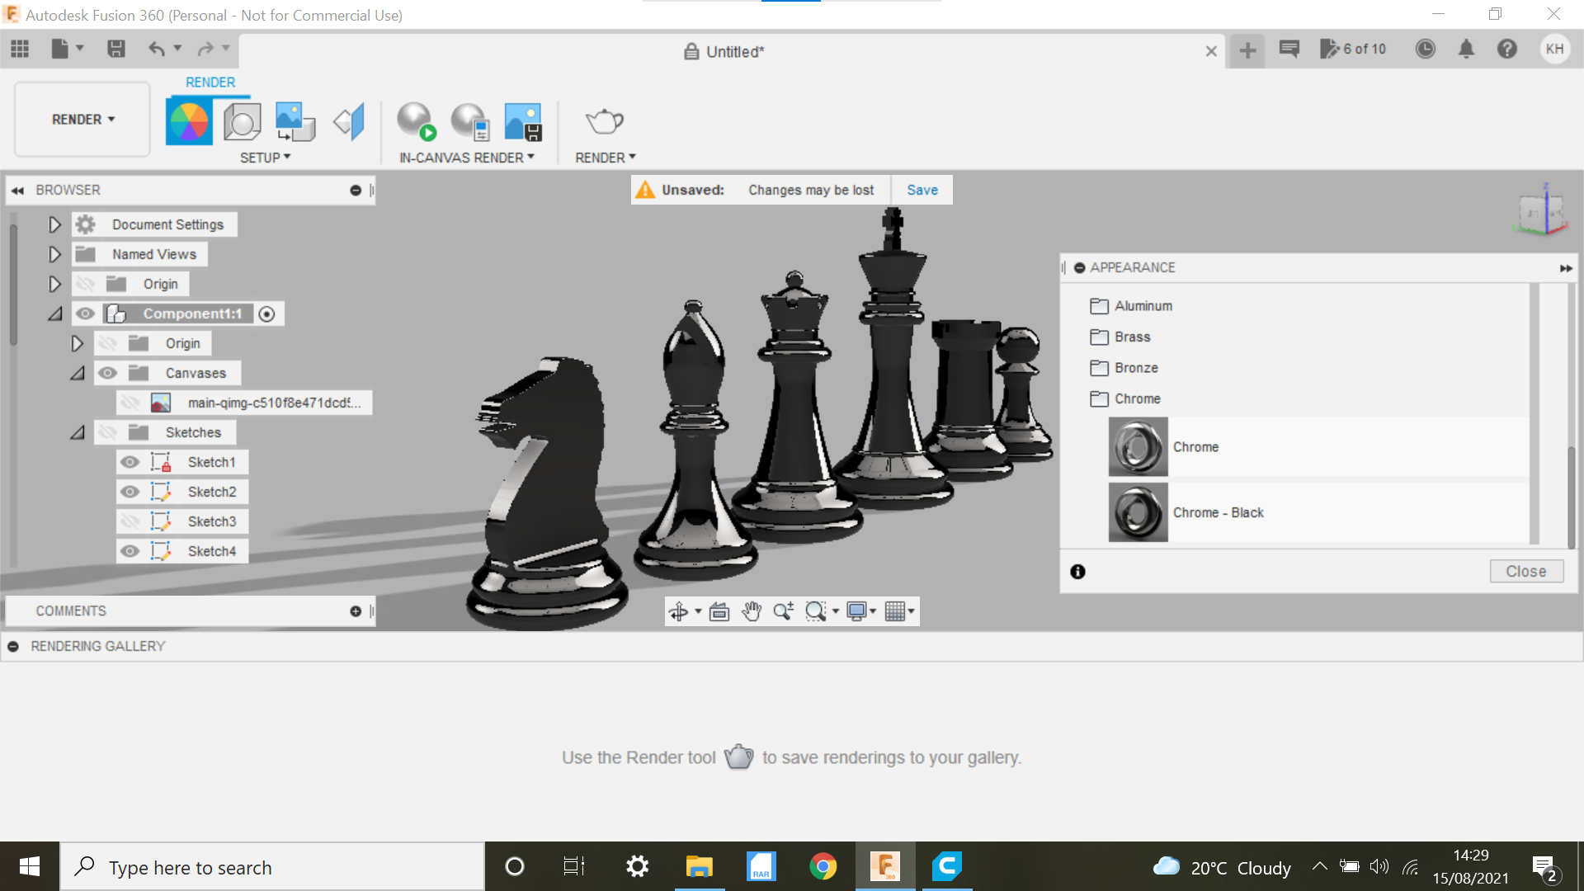The height and width of the screenshot is (891, 1584).
Task: Open Google Chrome from the taskbar
Action: point(822,866)
